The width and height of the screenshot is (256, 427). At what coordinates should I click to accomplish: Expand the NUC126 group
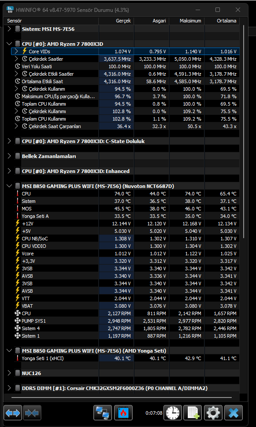[x=9, y=373]
